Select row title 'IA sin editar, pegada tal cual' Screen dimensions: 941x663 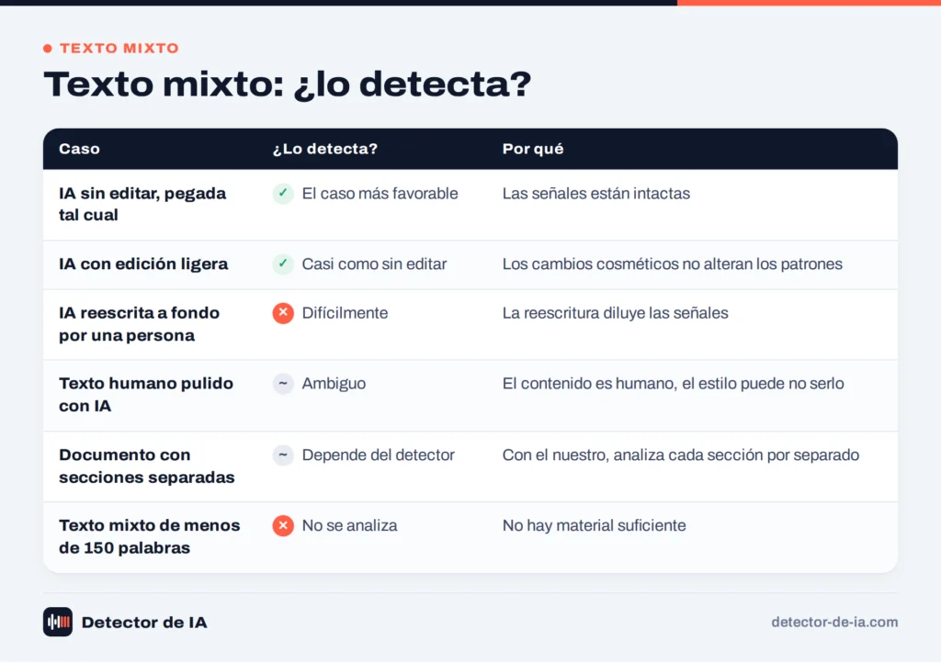click(x=142, y=205)
